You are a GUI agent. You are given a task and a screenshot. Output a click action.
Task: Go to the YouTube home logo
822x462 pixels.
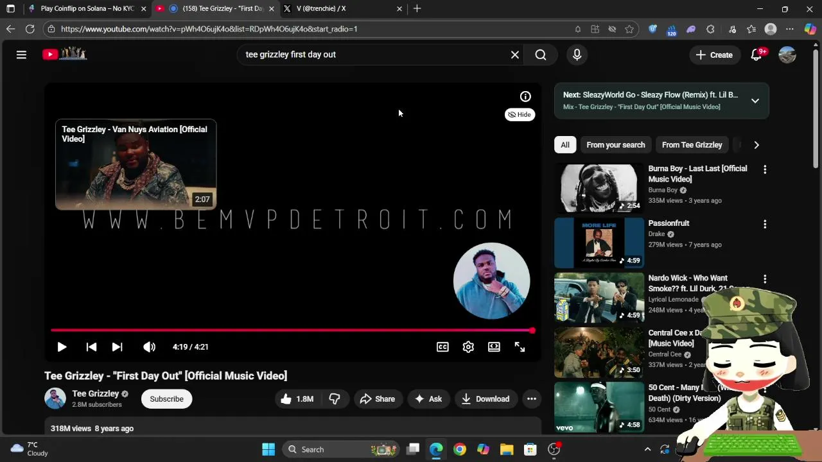click(64, 55)
